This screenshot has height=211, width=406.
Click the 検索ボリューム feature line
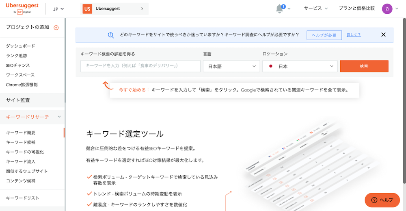click(x=155, y=180)
